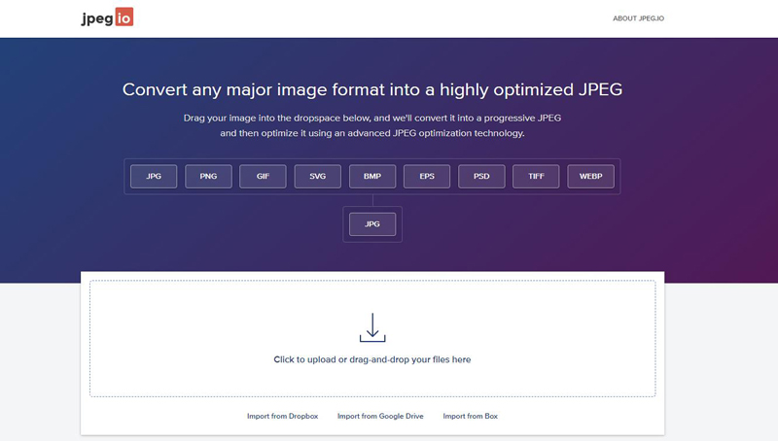The image size is (778, 441).
Task: Select the TIFF format button
Action: 536,177
